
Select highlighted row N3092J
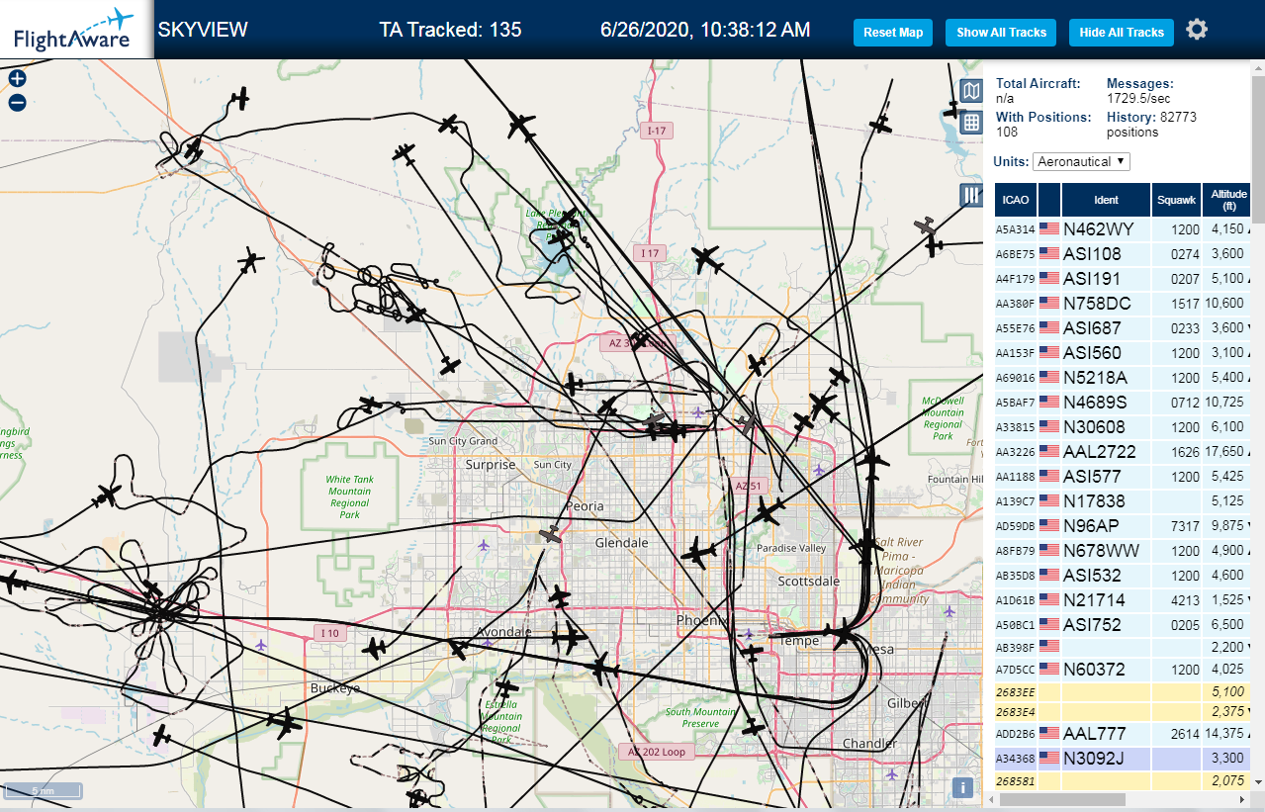point(1124,759)
